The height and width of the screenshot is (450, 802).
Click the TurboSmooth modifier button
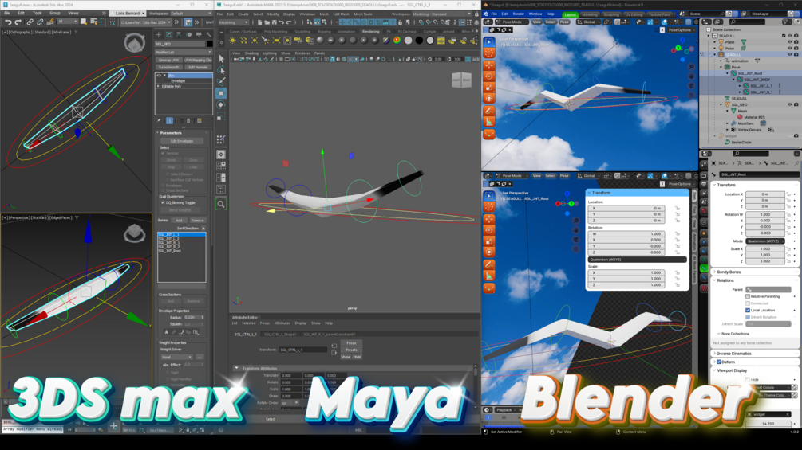[169, 67]
